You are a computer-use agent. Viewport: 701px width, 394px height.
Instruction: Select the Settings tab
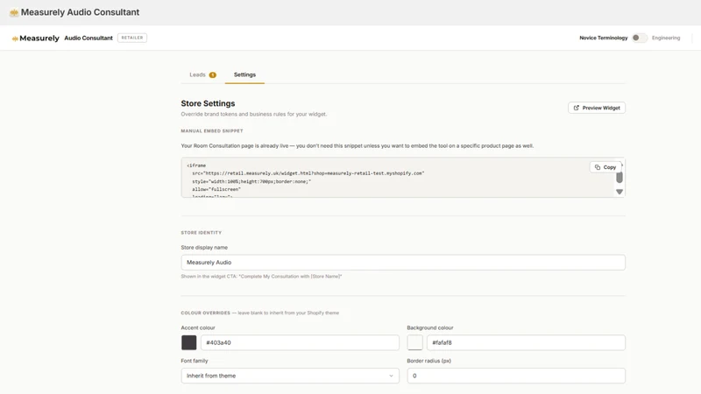coord(244,74)
